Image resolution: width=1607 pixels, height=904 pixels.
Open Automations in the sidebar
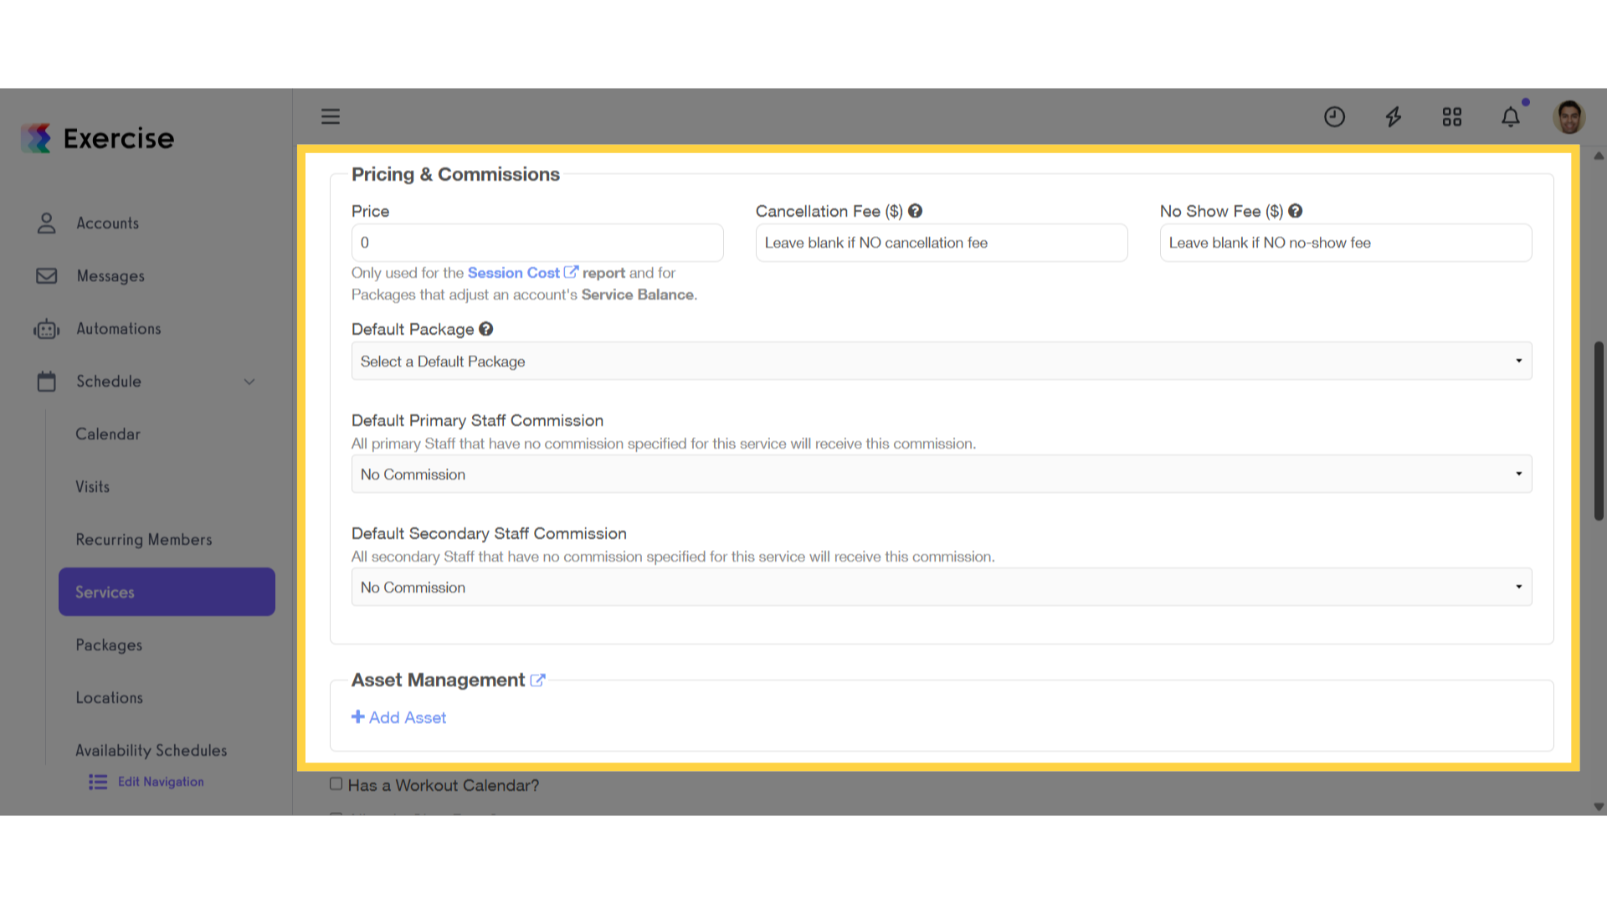[119, 329]
